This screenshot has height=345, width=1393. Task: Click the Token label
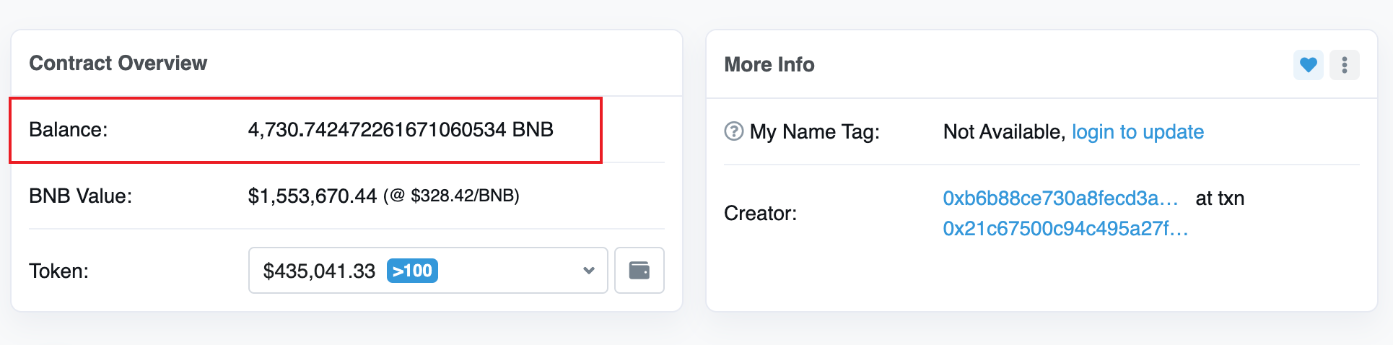tap(58, 271)
